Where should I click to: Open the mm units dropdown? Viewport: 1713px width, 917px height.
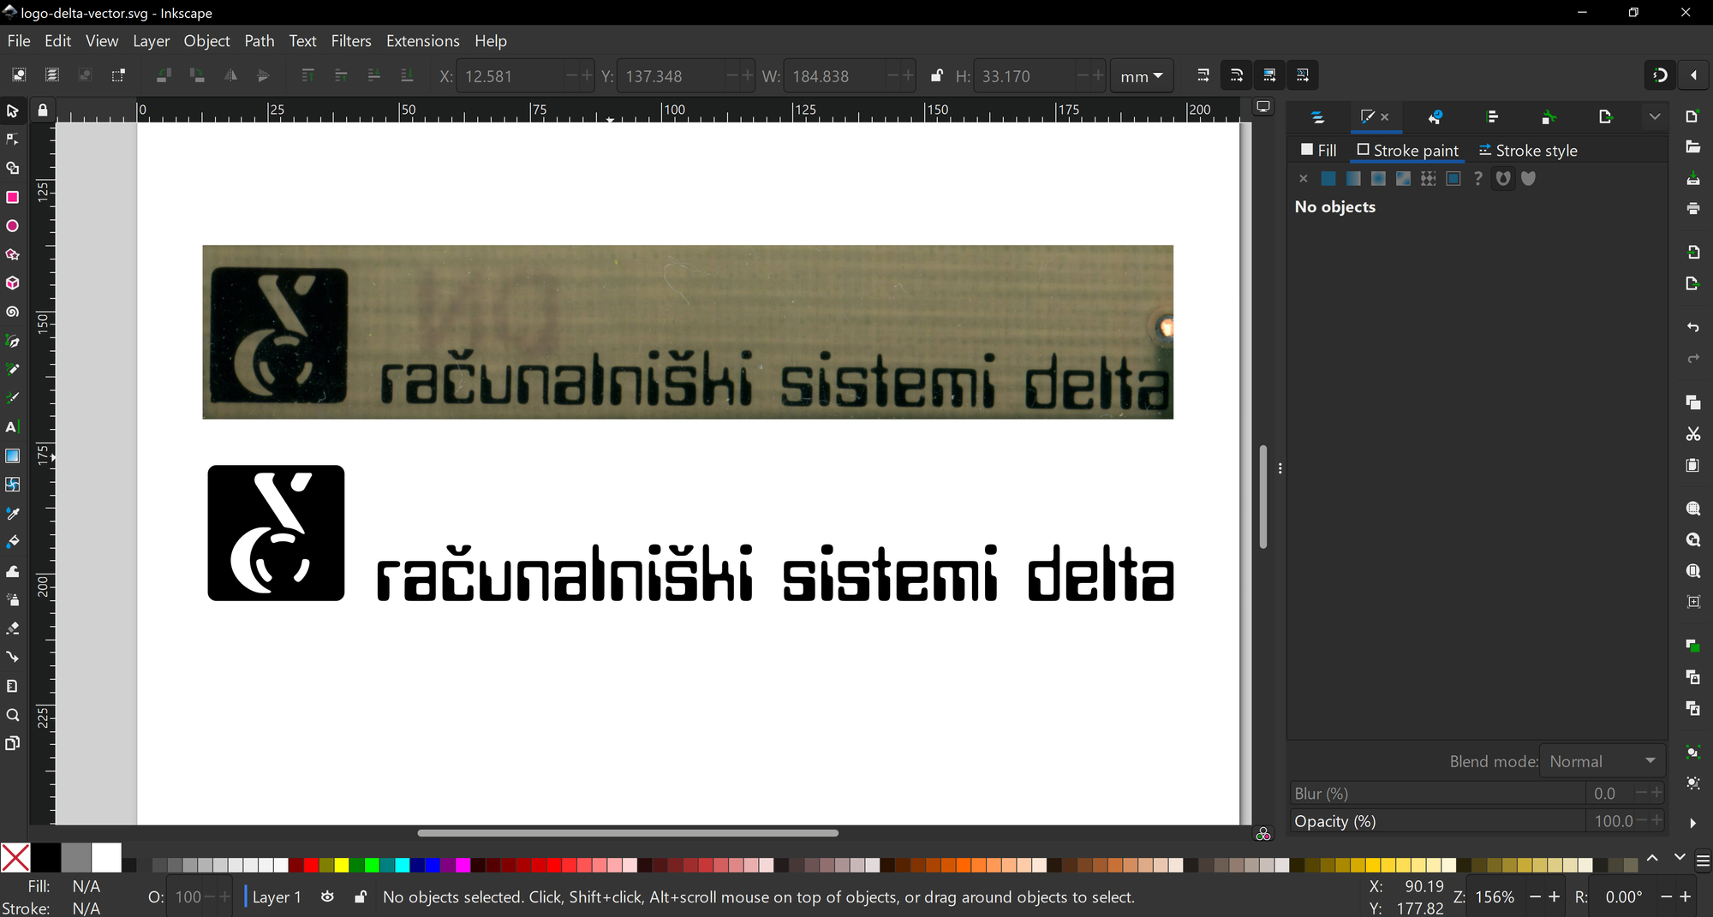coord(1142,76)
